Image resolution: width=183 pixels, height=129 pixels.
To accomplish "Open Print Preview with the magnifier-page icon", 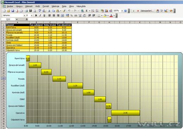I will [35, 11].
